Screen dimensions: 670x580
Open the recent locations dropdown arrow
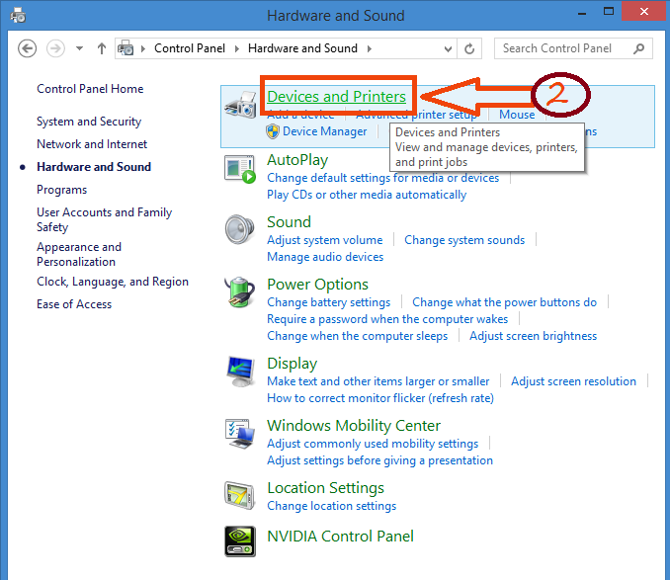(79, 48)
